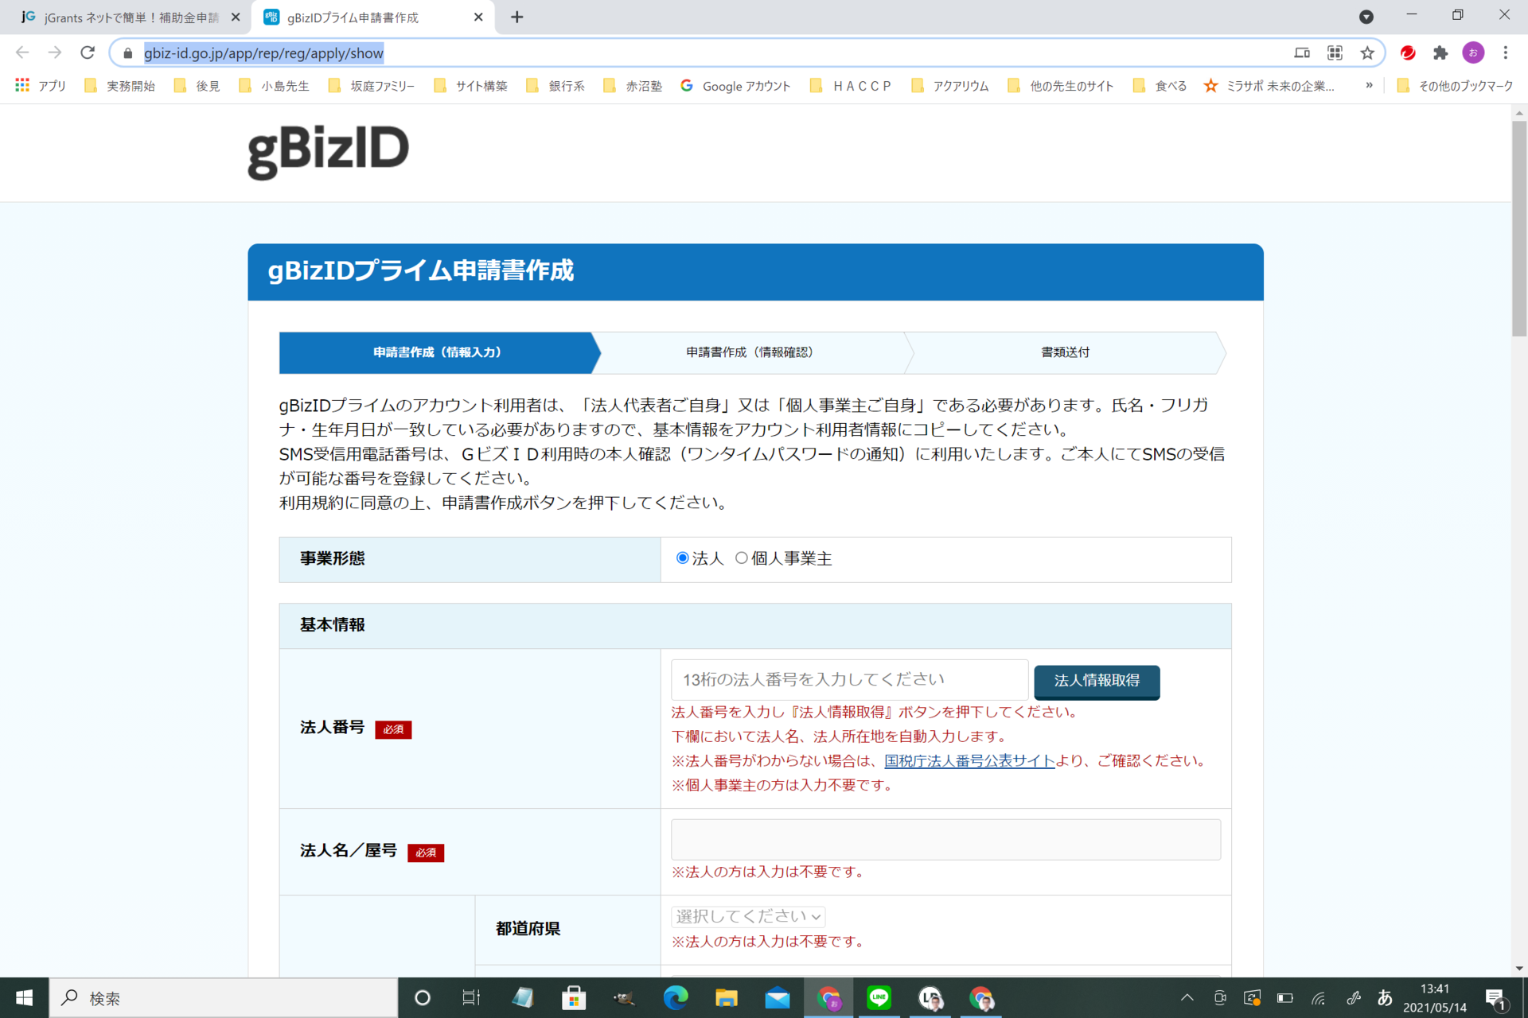The image size is (1528, 1018).
Task: Switch to the jGrants browser tab
Action: click(127, 17)
